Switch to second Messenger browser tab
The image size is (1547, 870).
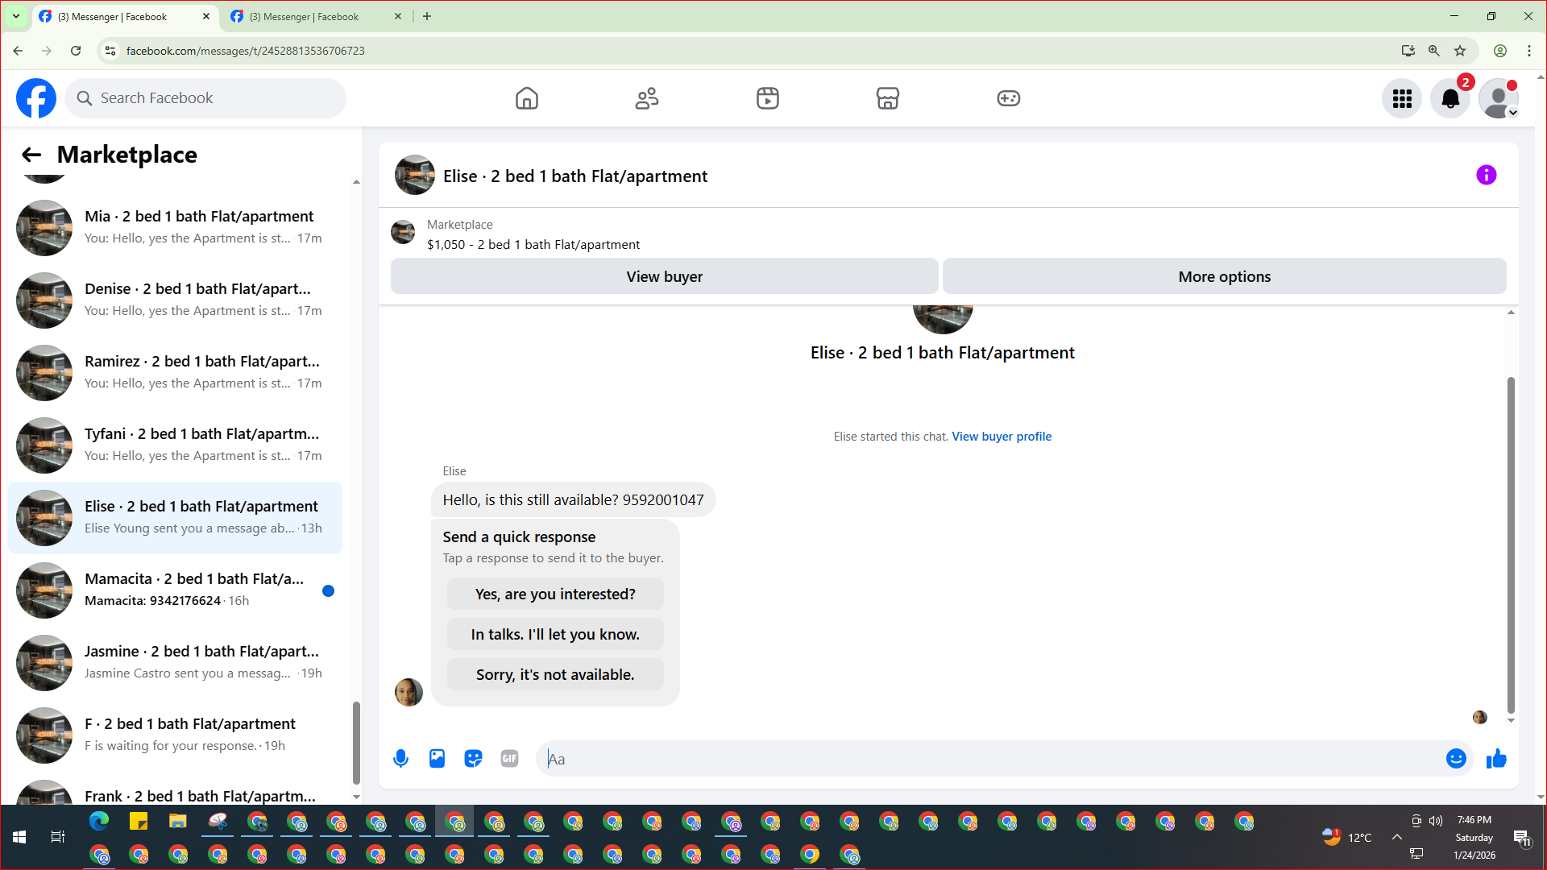(x=306, y=16)
